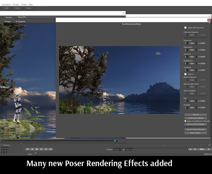Stop animation playback
Image resolution: width=212 pixels, height=174 pixels.
pos(37,149)
